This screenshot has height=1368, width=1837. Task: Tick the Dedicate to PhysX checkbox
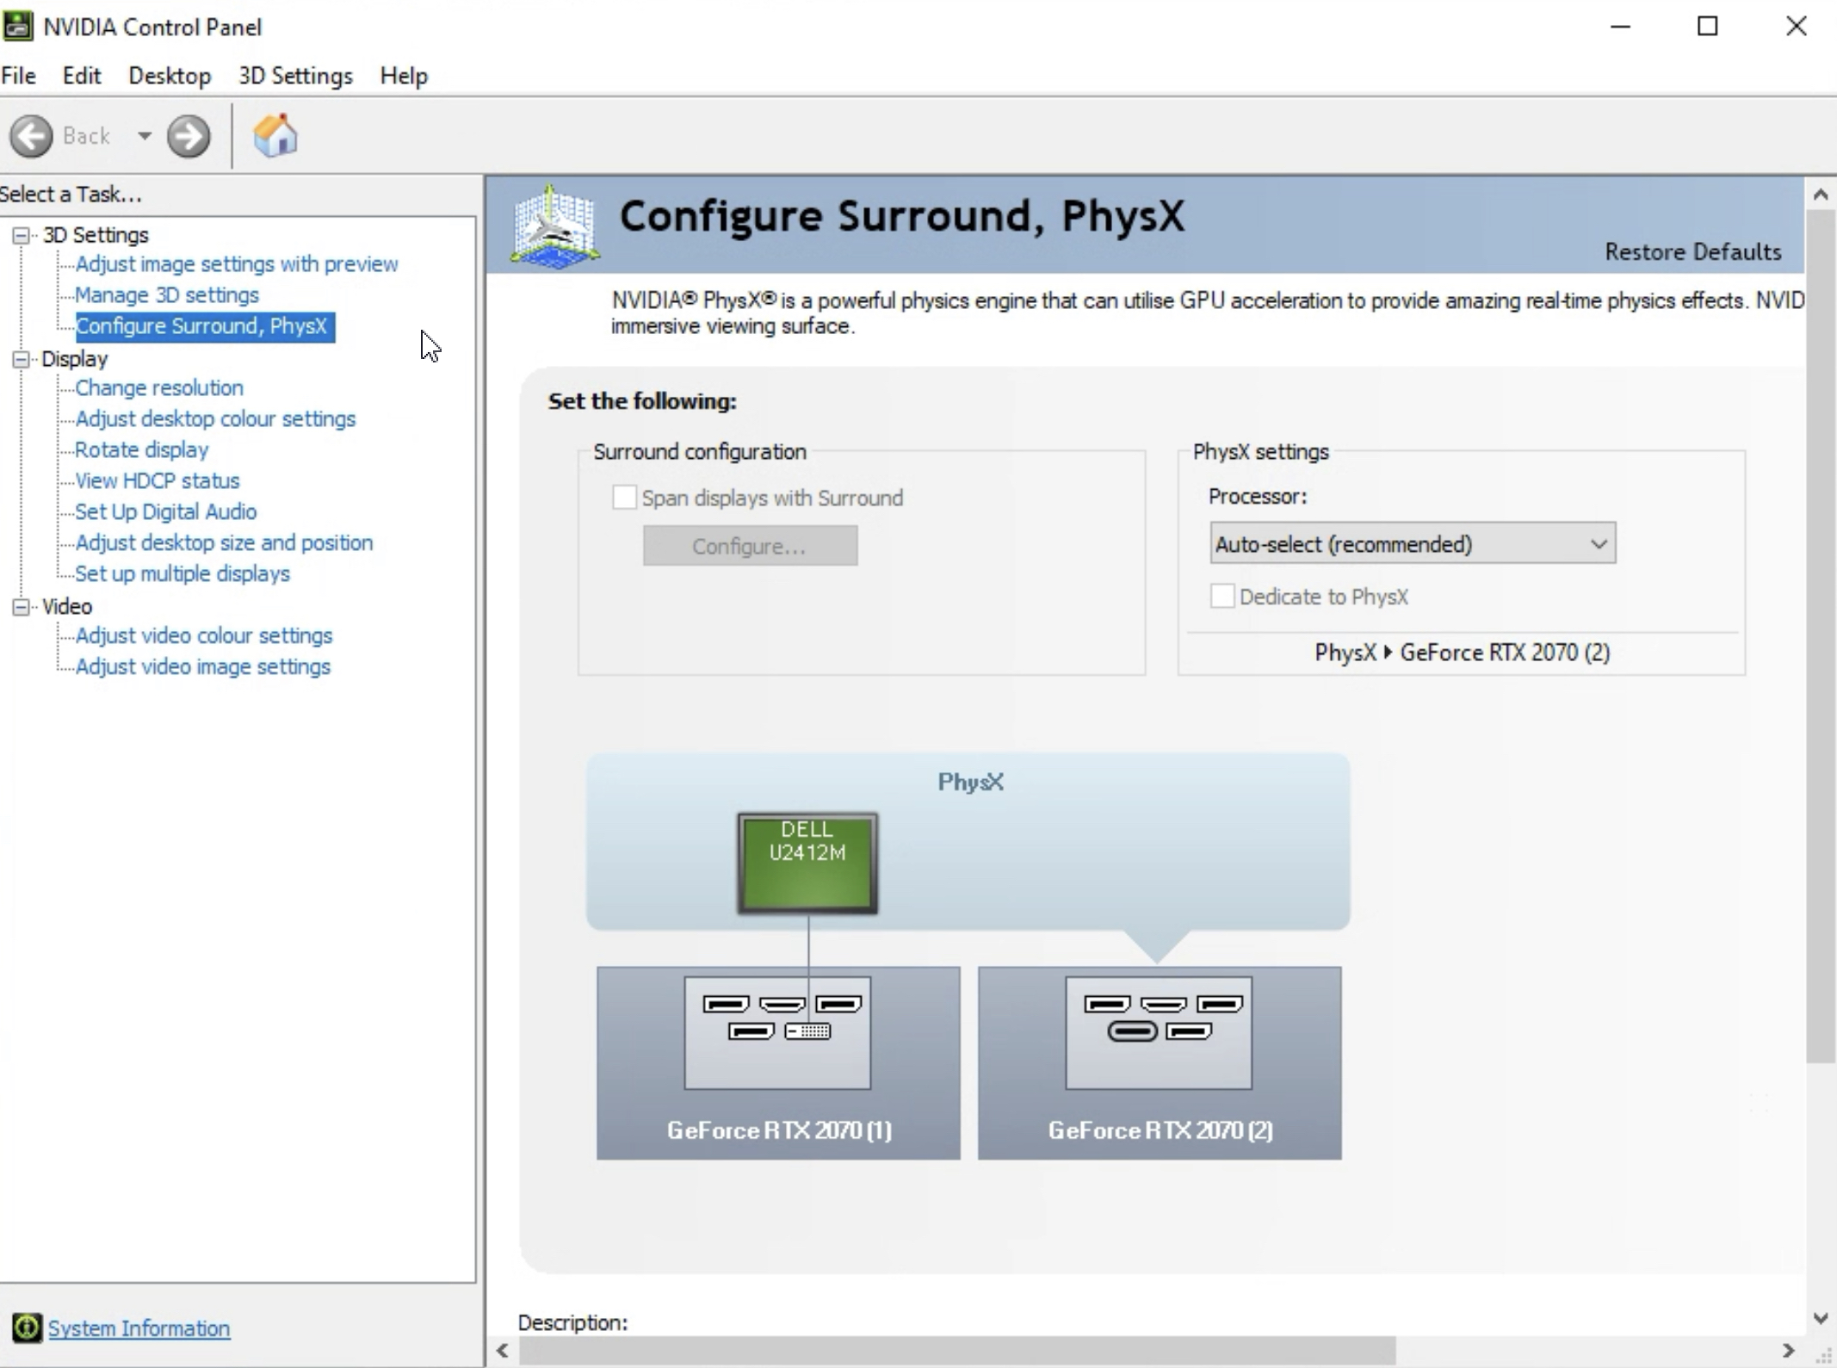click(x=1222, y=596)
